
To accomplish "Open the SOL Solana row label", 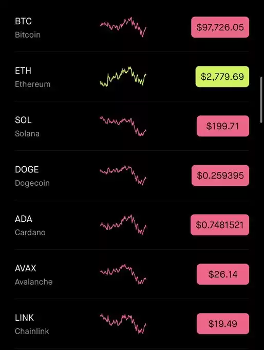I will click(27, 127).
